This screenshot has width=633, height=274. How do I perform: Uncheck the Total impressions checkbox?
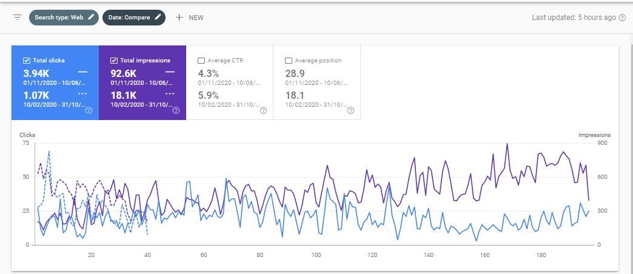114,61
